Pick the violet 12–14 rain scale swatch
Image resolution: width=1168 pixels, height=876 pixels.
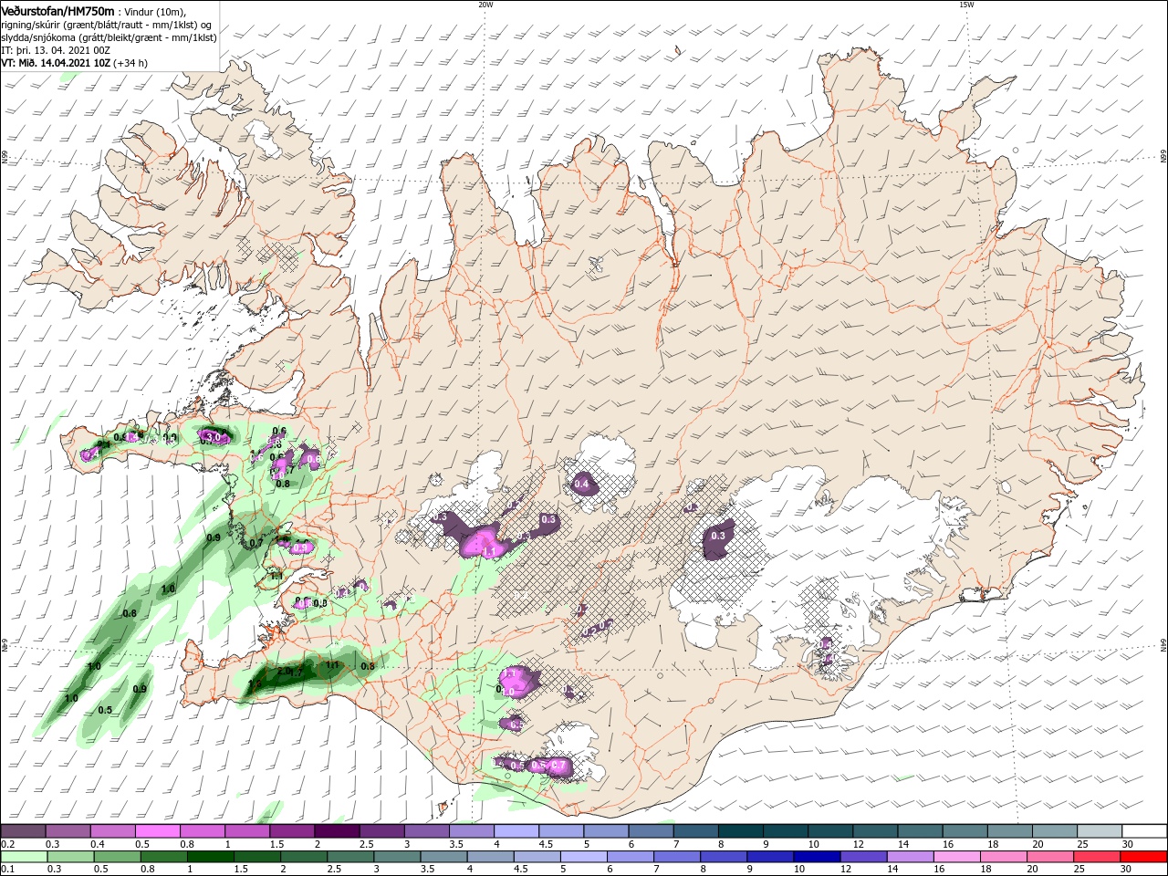pos(863,857)
